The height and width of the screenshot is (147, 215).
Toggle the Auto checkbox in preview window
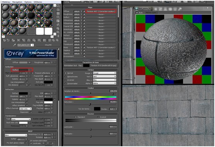coord(137,12)
